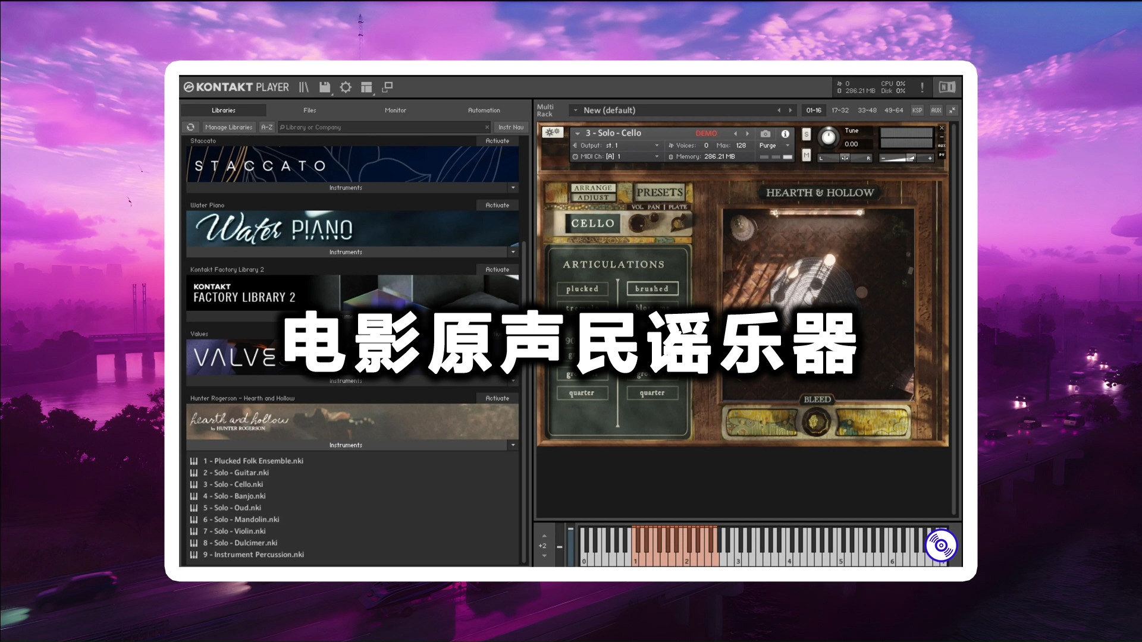1142x642 pixels.
Task: Select rack page 33-48
Action: tap(867, 111)
